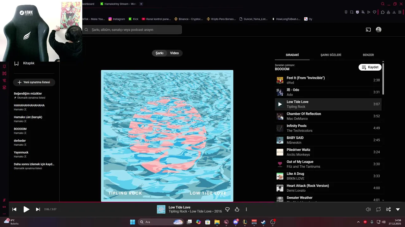Like the current song with thumbs up
The height and width of the screenshot is (227, 405).
point(237,209)
